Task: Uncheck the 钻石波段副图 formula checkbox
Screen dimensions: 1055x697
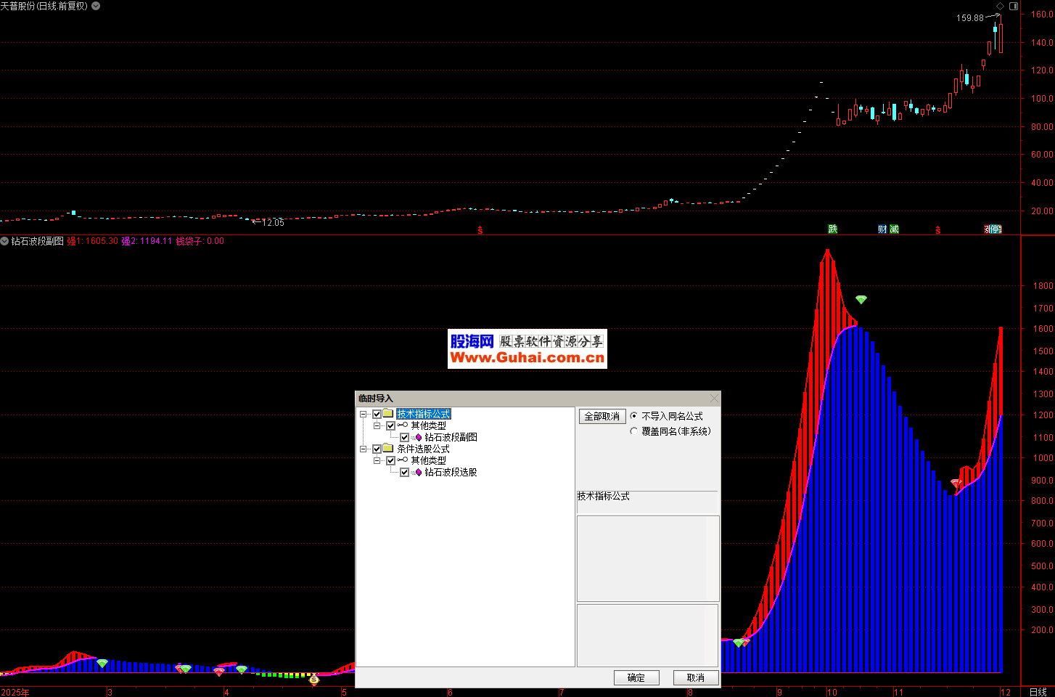Action: pyautogui.click(x=405, y=437)
